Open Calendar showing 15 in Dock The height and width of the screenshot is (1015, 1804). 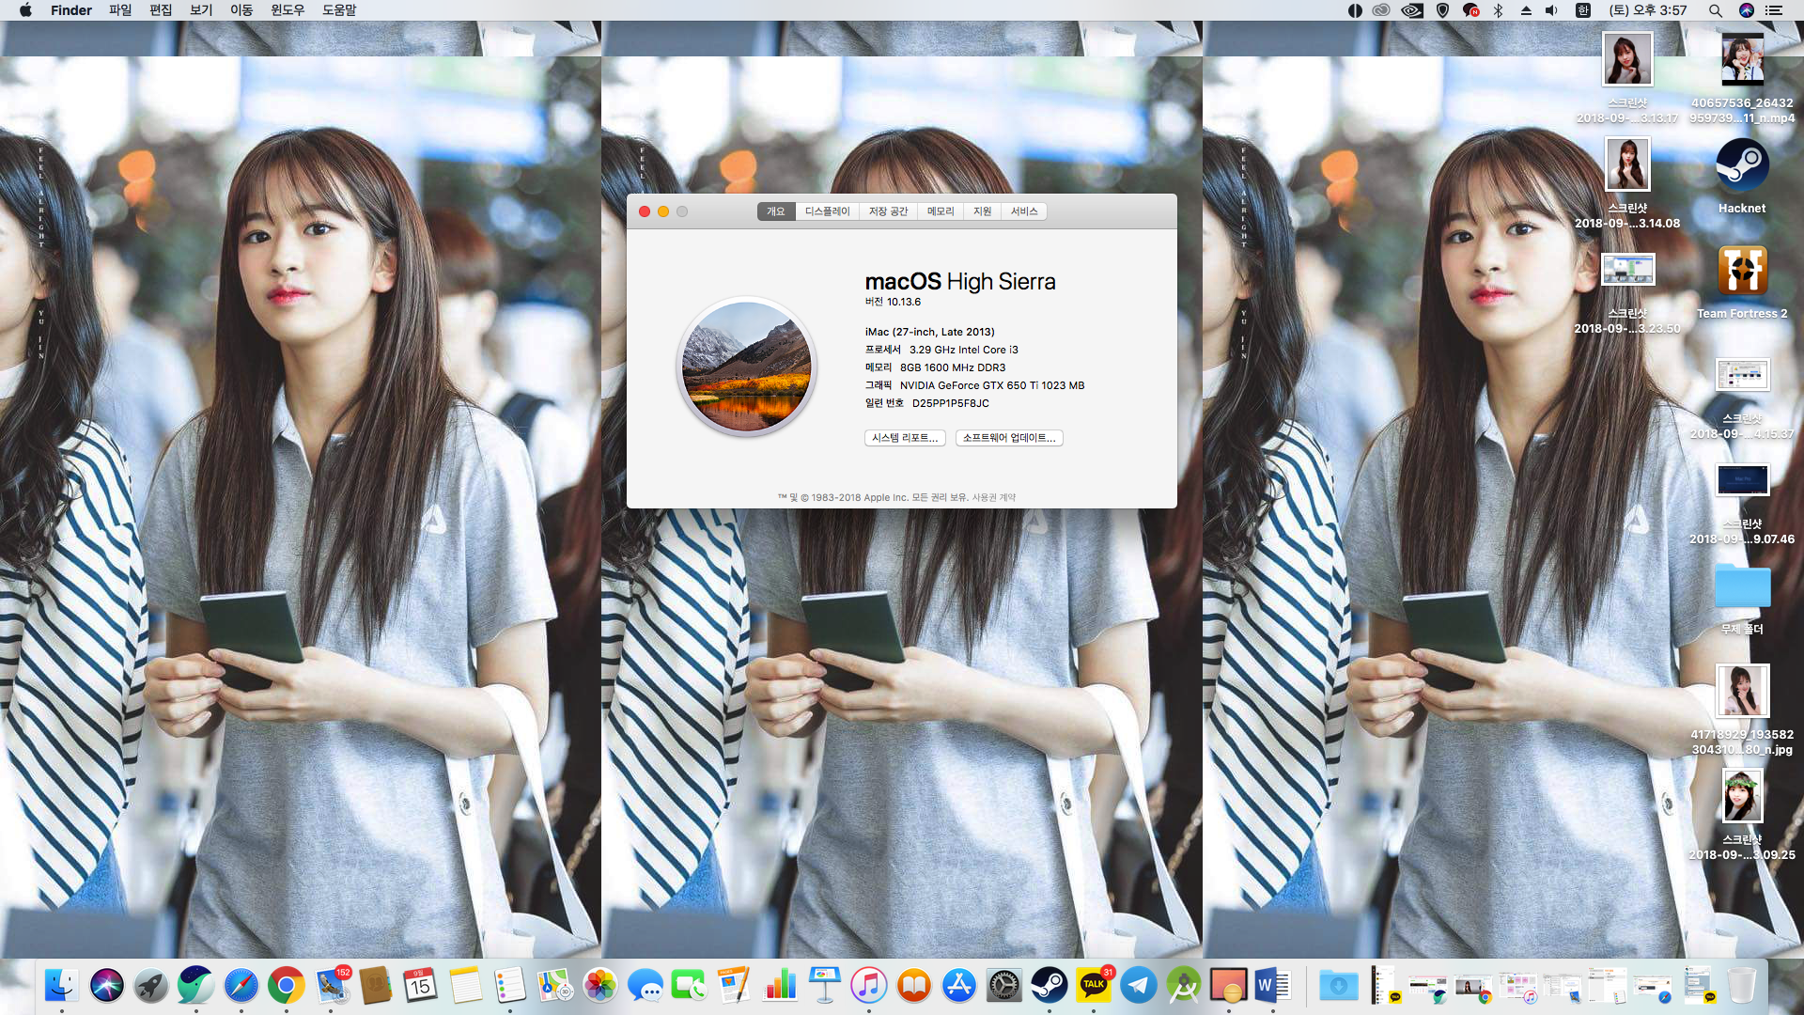click(421, 985)
